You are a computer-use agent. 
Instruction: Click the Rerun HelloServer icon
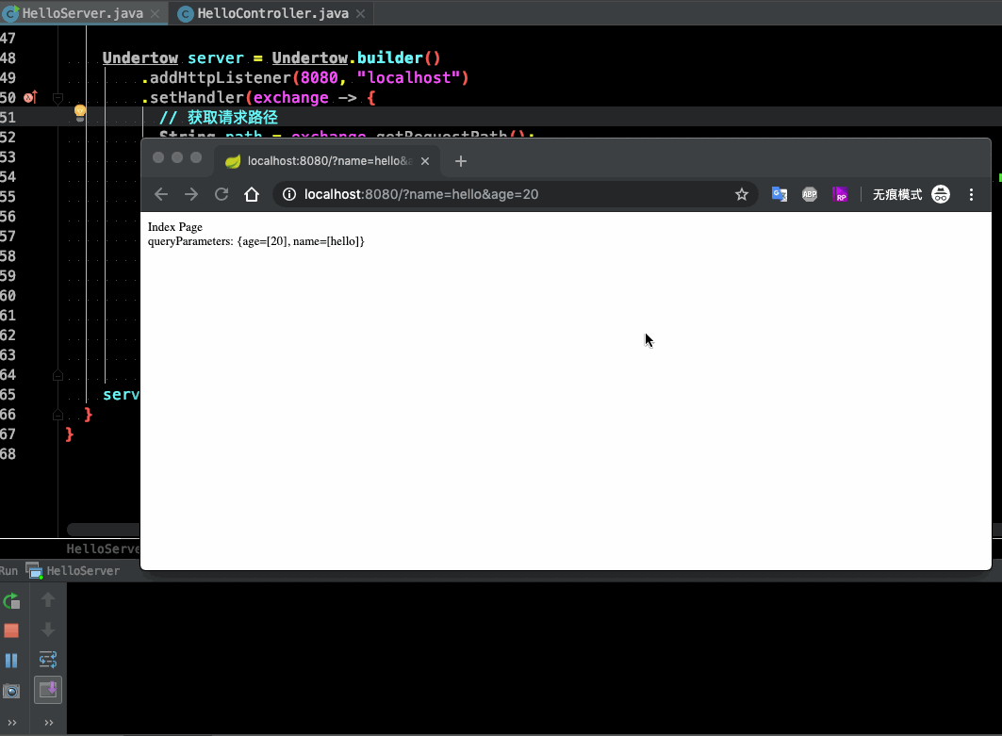(x=11, y=600)
